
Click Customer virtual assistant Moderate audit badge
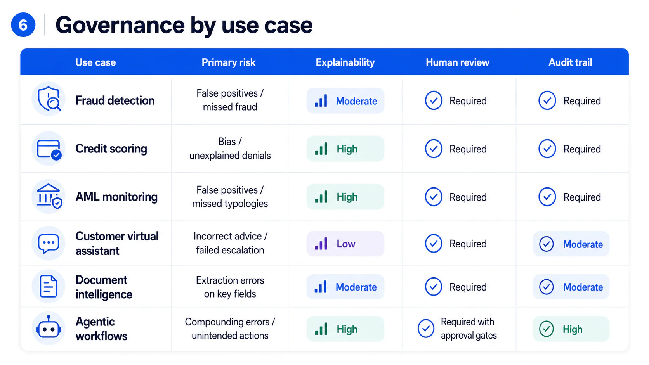click(571, 244)
